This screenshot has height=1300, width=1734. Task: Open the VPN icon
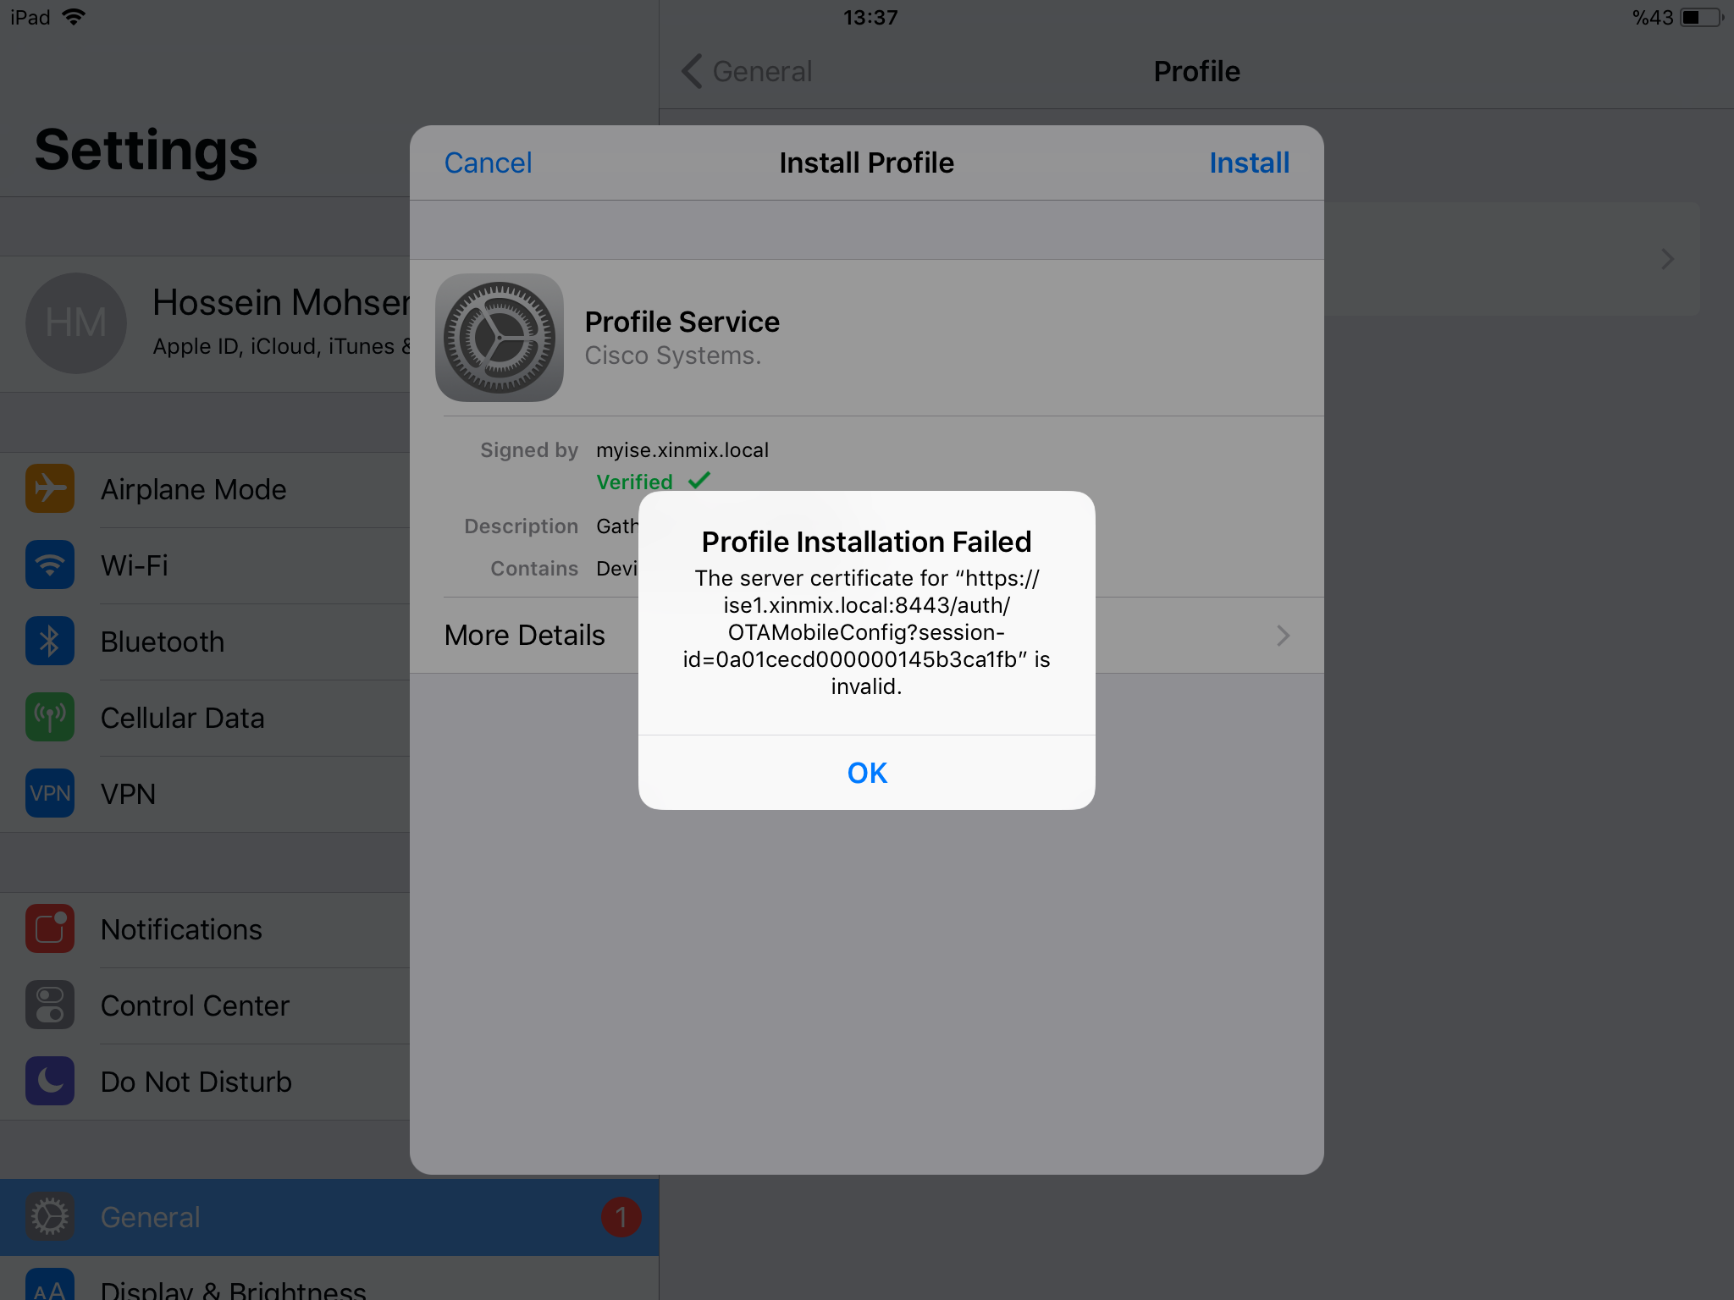tap(50, 793)
